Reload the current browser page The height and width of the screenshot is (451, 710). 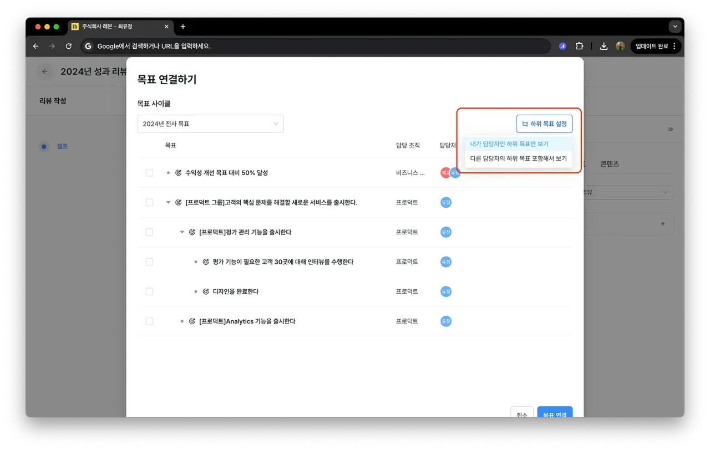[69, 47]
